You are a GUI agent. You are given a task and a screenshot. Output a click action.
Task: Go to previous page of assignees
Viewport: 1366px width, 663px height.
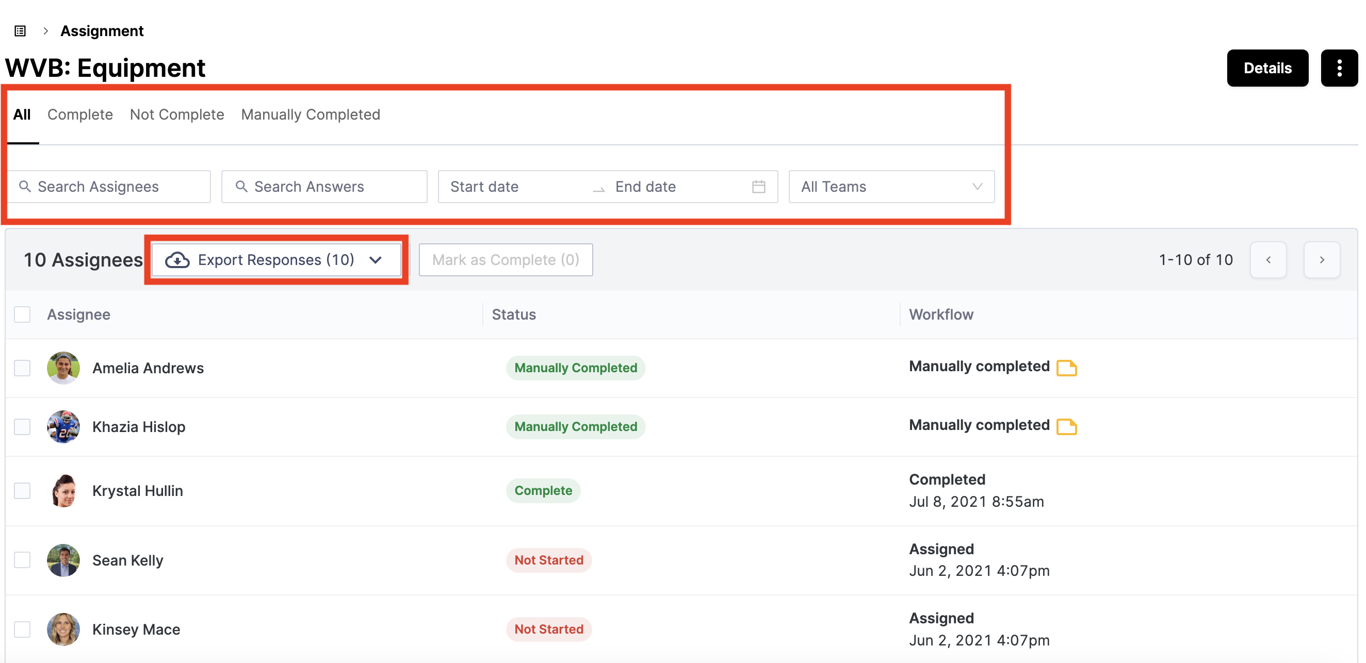[1268, 260]
